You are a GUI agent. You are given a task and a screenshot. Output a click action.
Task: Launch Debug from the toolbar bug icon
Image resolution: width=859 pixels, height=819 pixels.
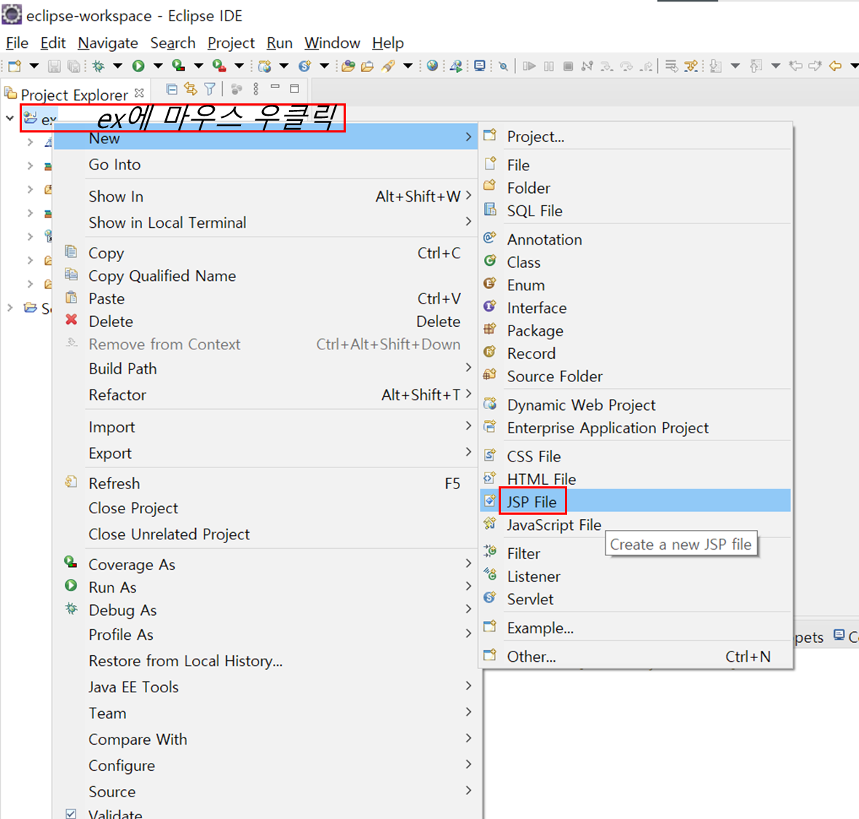pyautogui.click(x=98, y=66)
